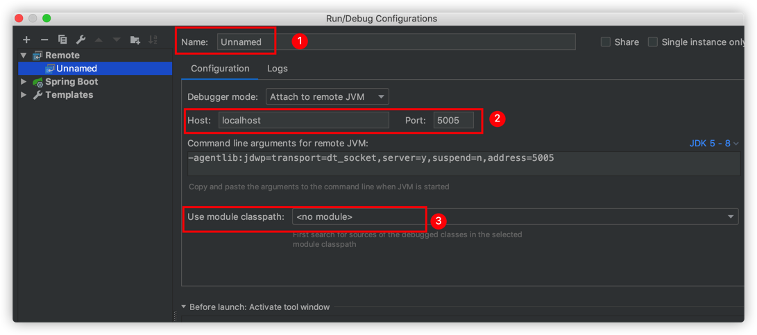Select the Configuration tab
757x335 pixels.
point(220,69)
